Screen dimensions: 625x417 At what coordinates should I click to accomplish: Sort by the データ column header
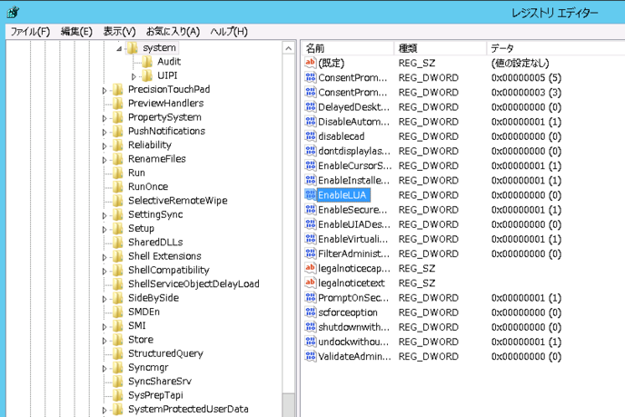[556, 48]
